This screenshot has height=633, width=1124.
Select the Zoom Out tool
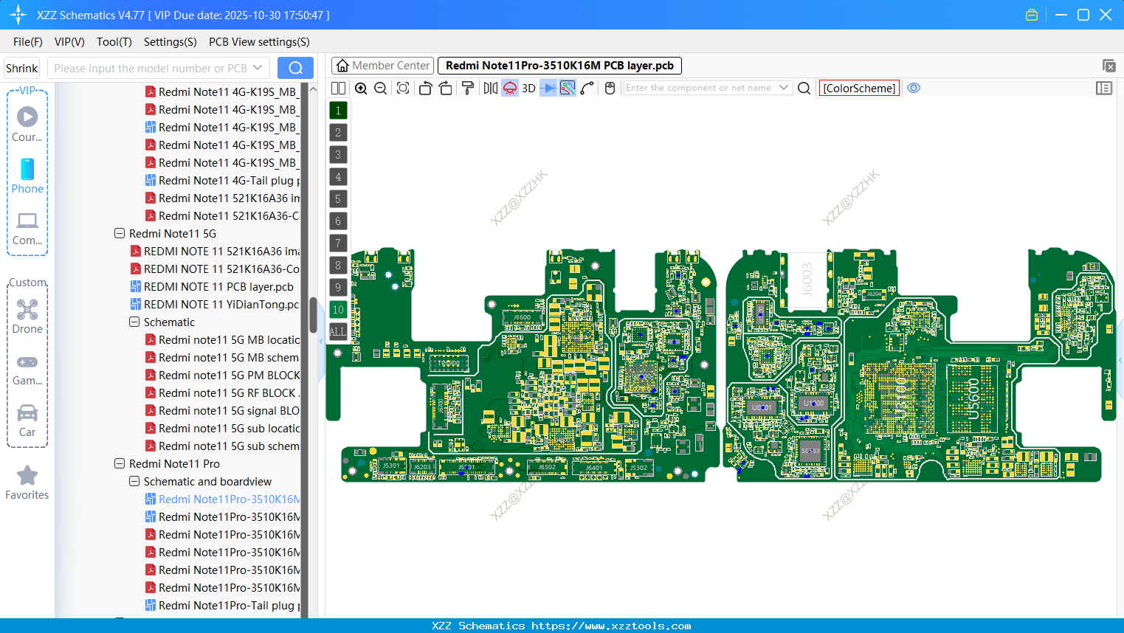coord(380,88)
